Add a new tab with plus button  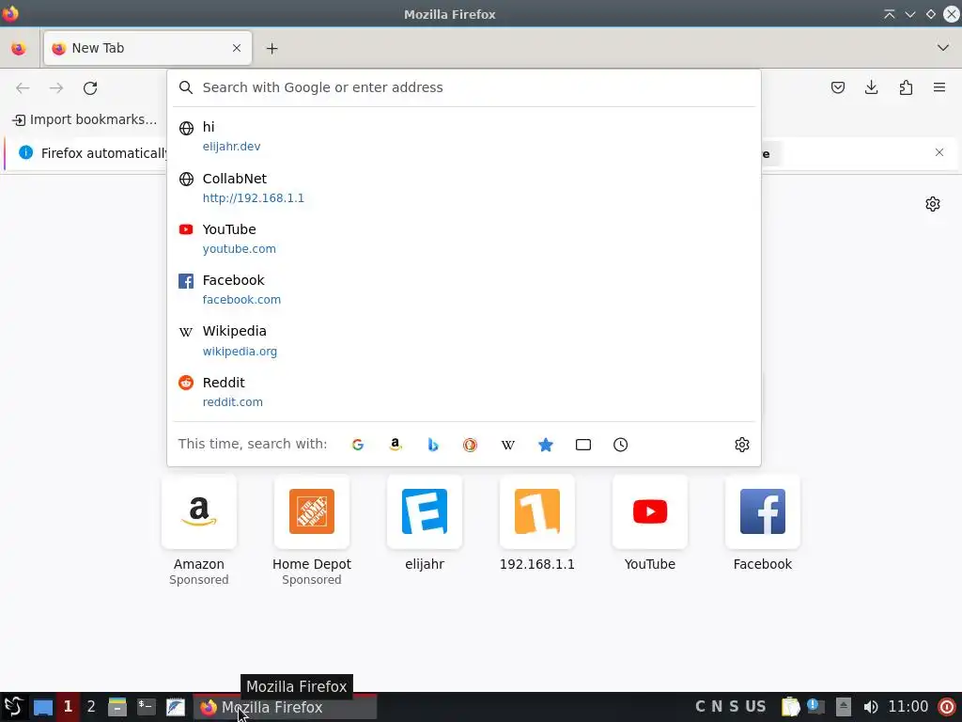pos(272,48)
